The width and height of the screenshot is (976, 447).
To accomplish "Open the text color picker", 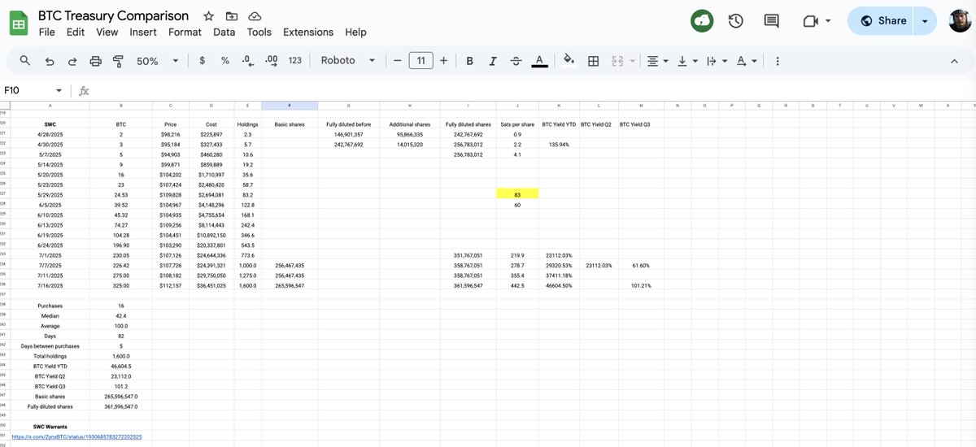I will 538,61.
